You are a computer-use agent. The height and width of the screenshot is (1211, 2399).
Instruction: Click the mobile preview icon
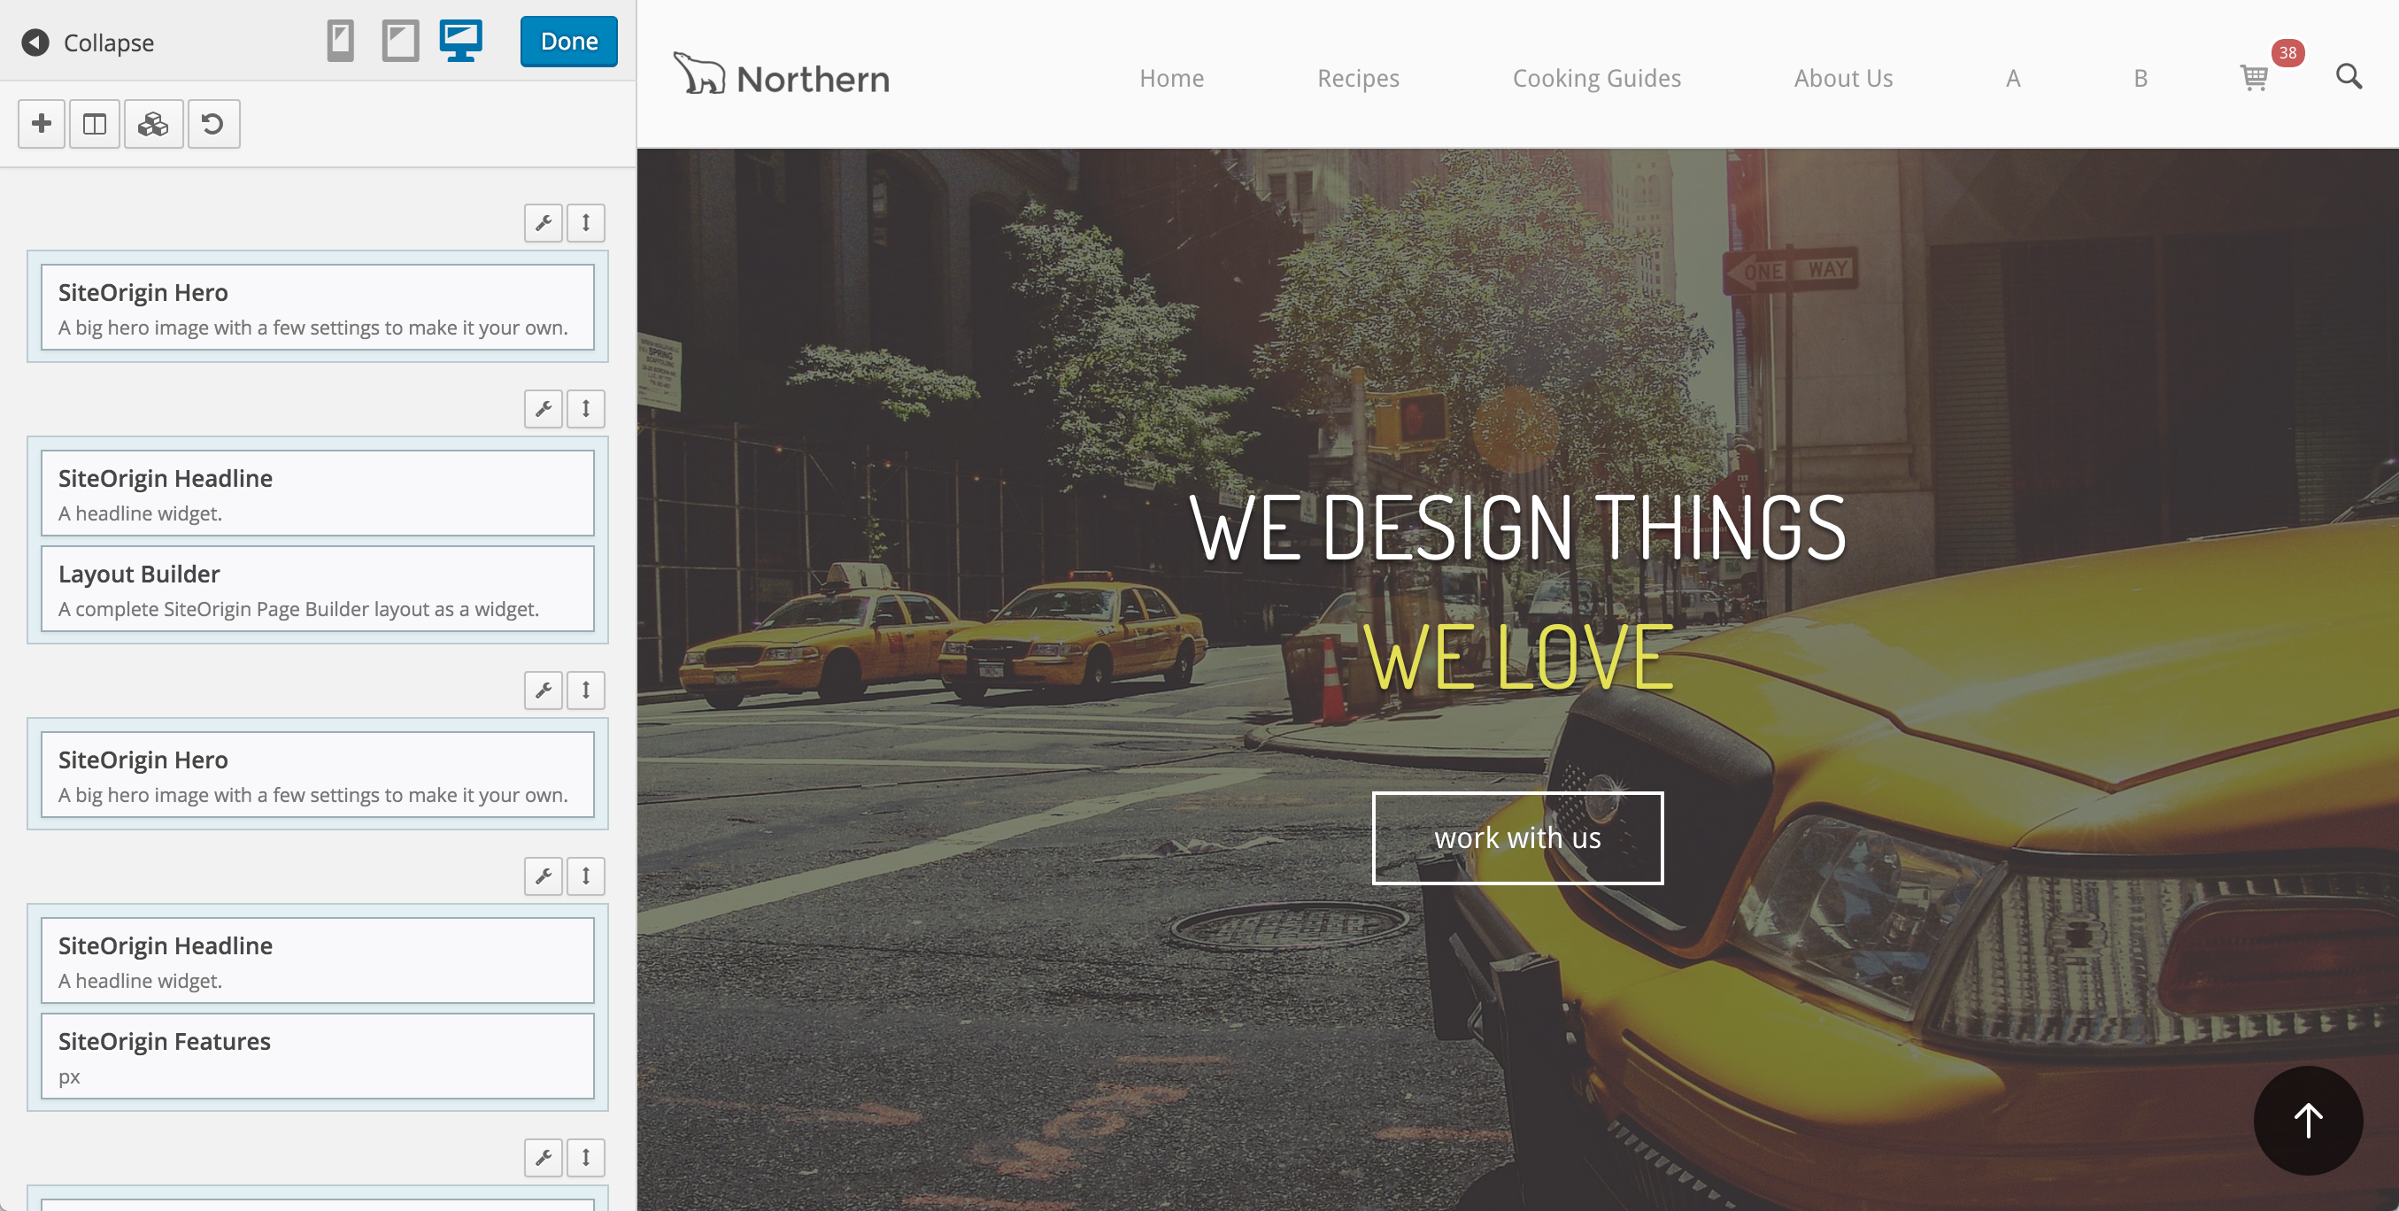[x=341, y=42]
